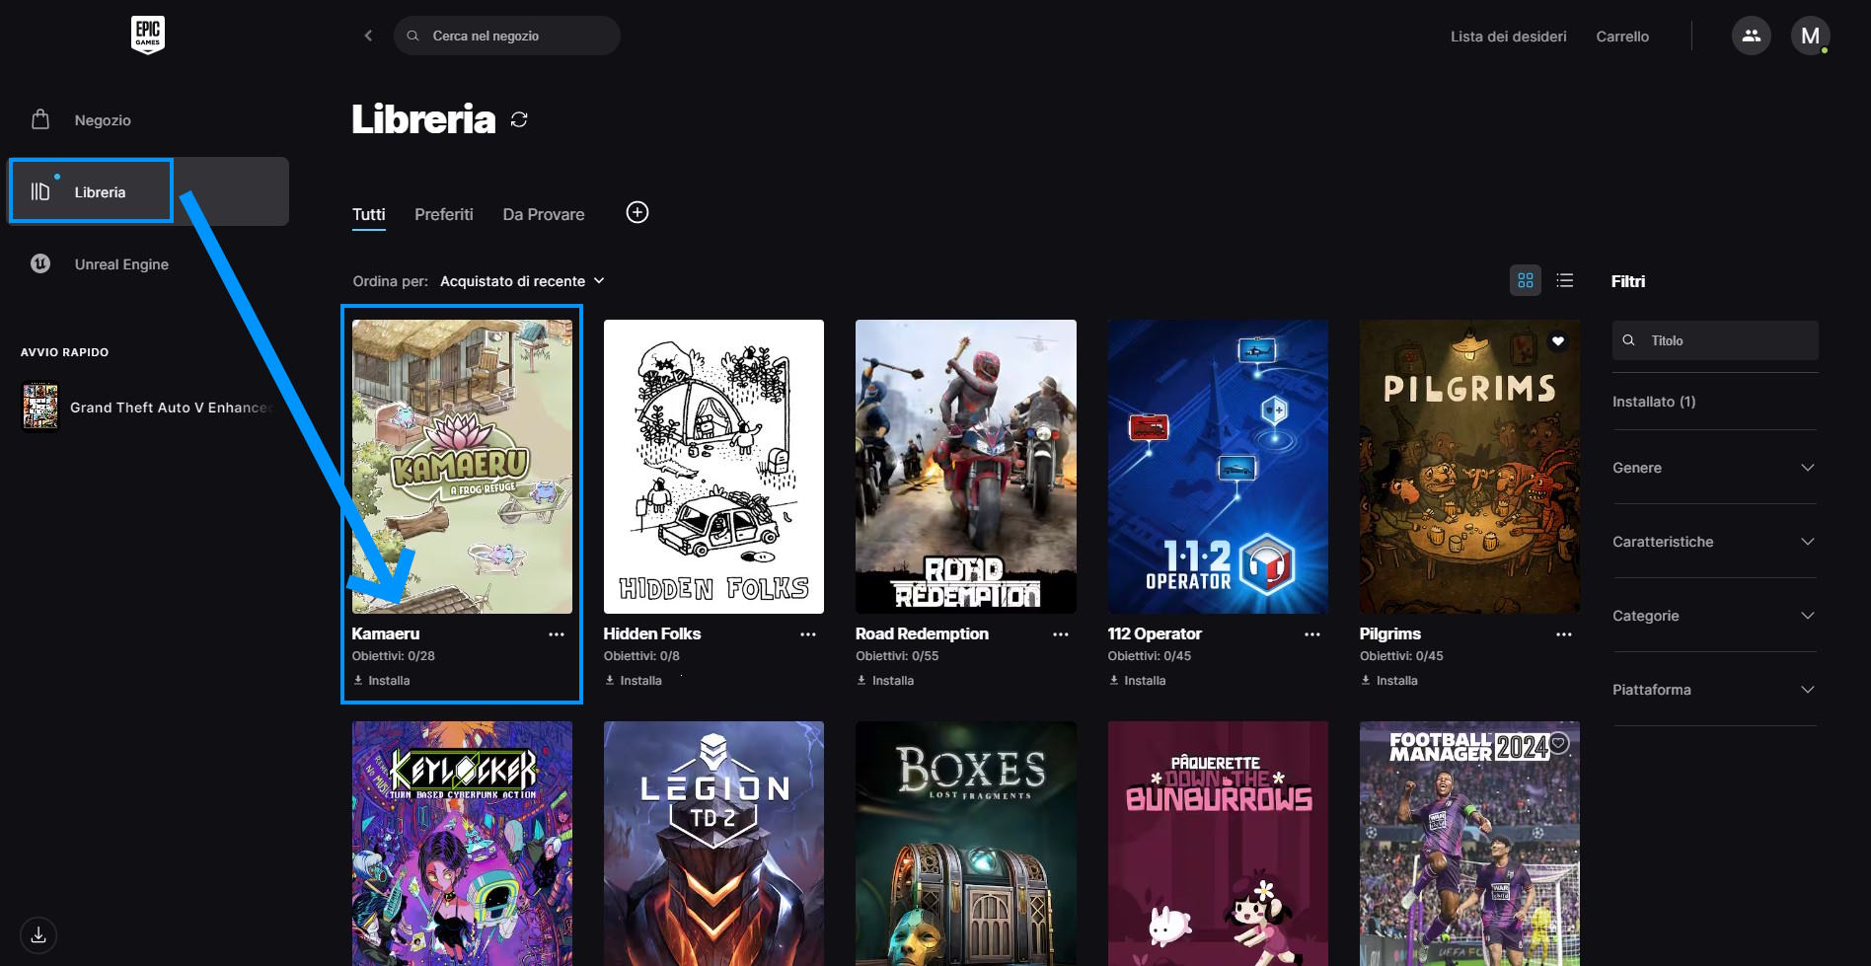Open the Keylocker game cover
The width and height of the screenshot is (1871, 966).
pyautogui.click(x=462, y=844)
